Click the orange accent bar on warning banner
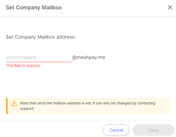 pos(7,106)
